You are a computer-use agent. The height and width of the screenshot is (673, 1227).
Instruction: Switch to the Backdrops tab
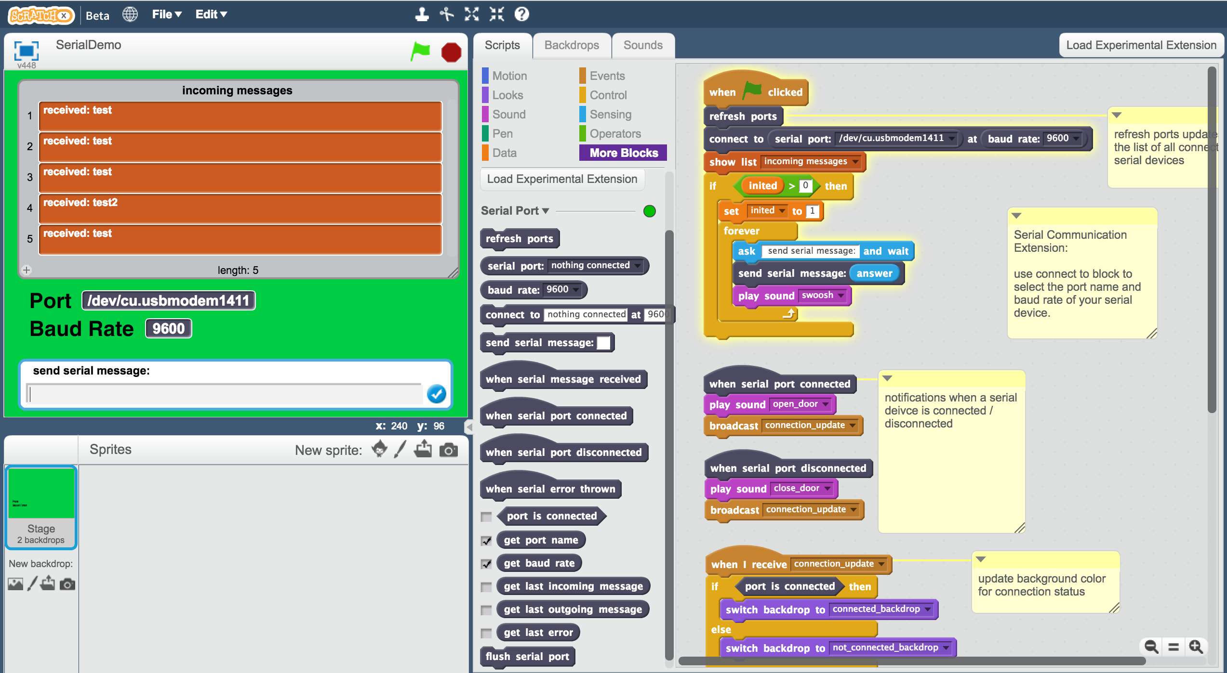point(572,45)
